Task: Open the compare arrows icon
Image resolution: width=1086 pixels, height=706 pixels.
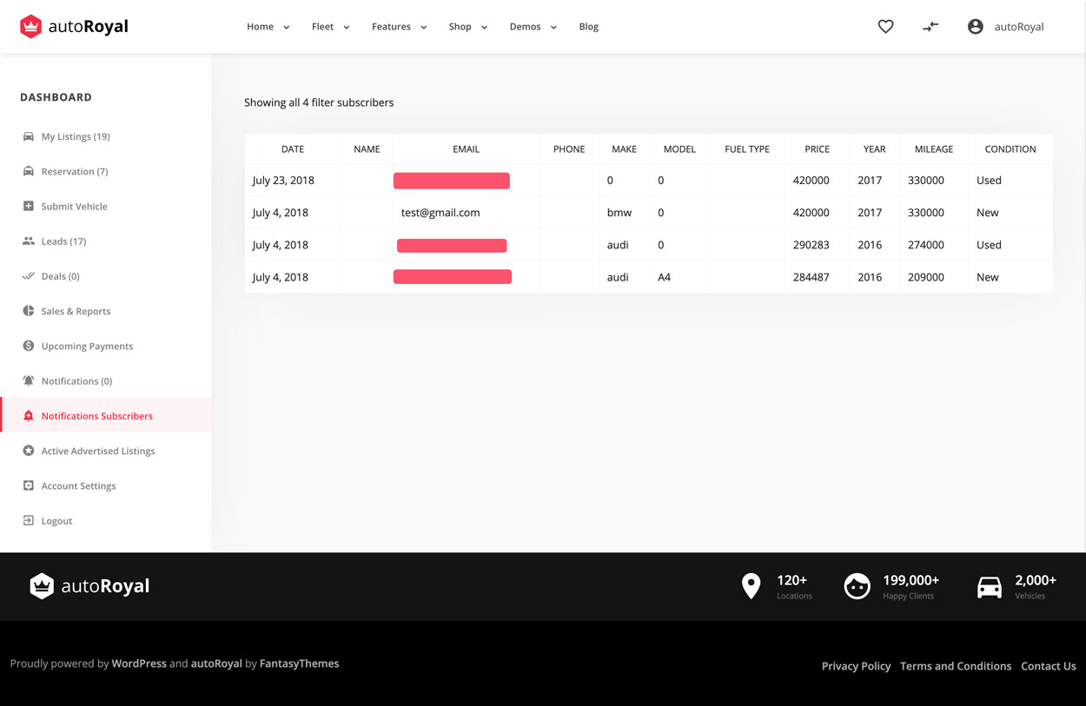Action: (x=930, y=27)
